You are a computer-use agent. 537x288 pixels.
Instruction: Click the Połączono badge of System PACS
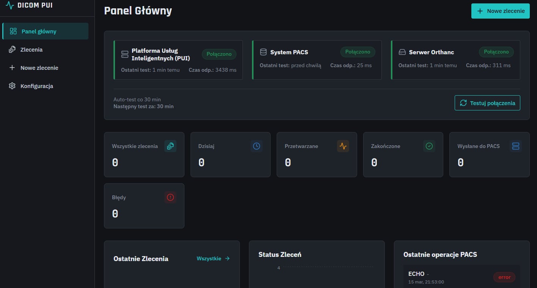[x=357, y=52]
